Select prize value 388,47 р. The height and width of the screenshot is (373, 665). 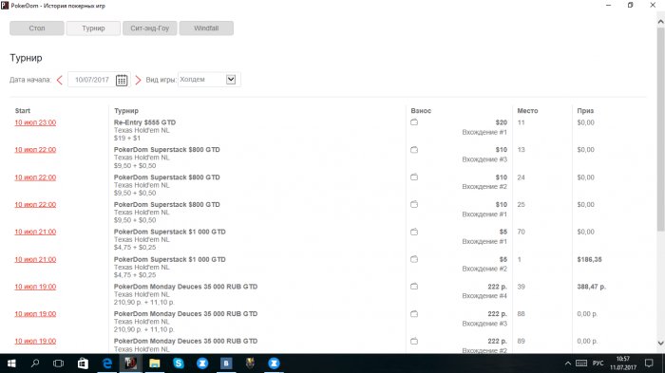(x=591, y=287)
